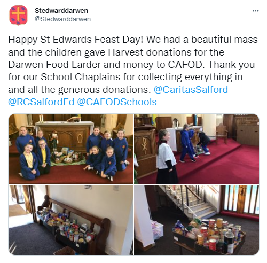
Task: Click the tins stacked in bottom-right photo
Action: pyautogui.click(x=221, y=234)
